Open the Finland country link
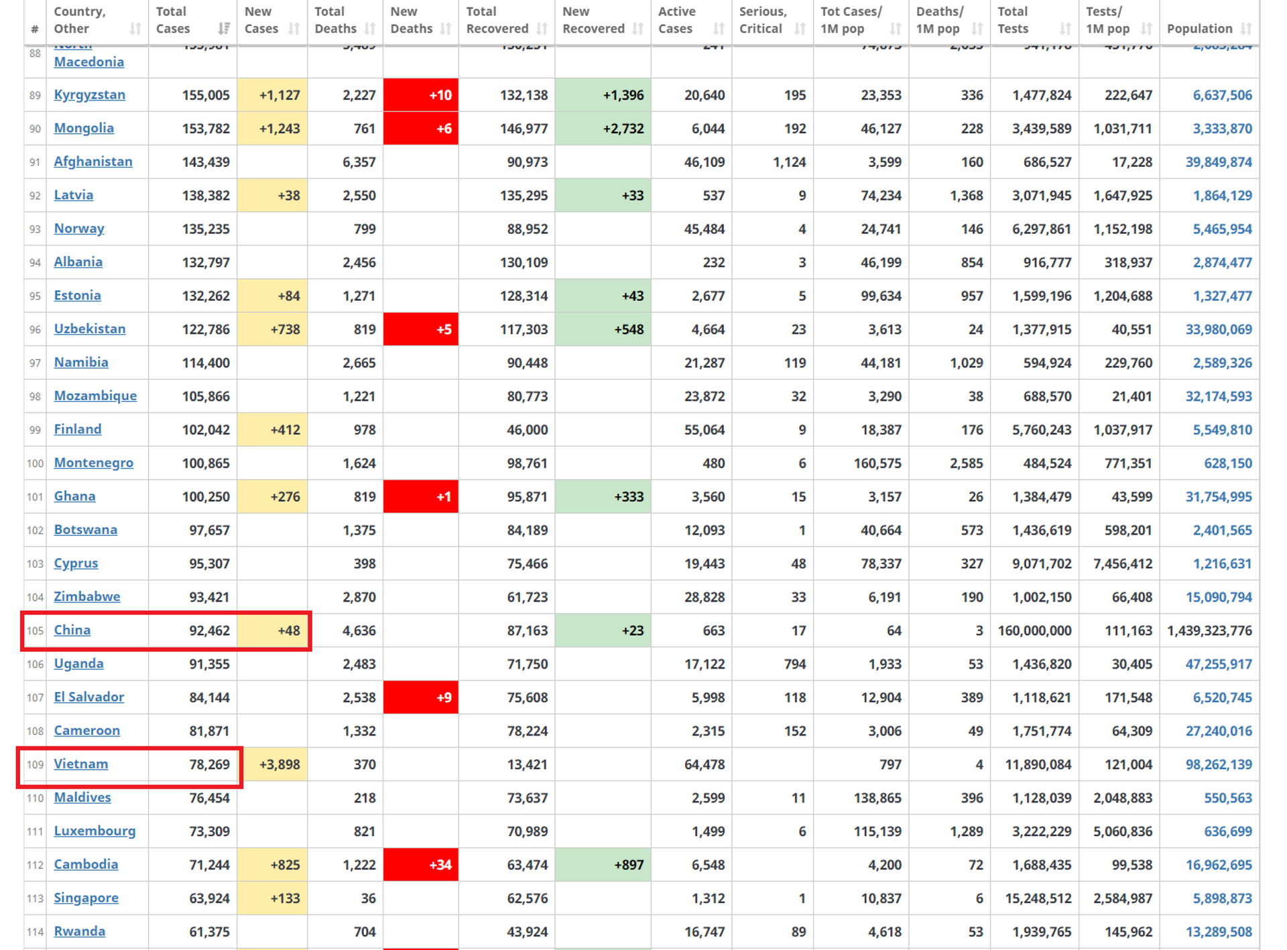Viewport: 1287px width, 950px height. pos(78,429)
